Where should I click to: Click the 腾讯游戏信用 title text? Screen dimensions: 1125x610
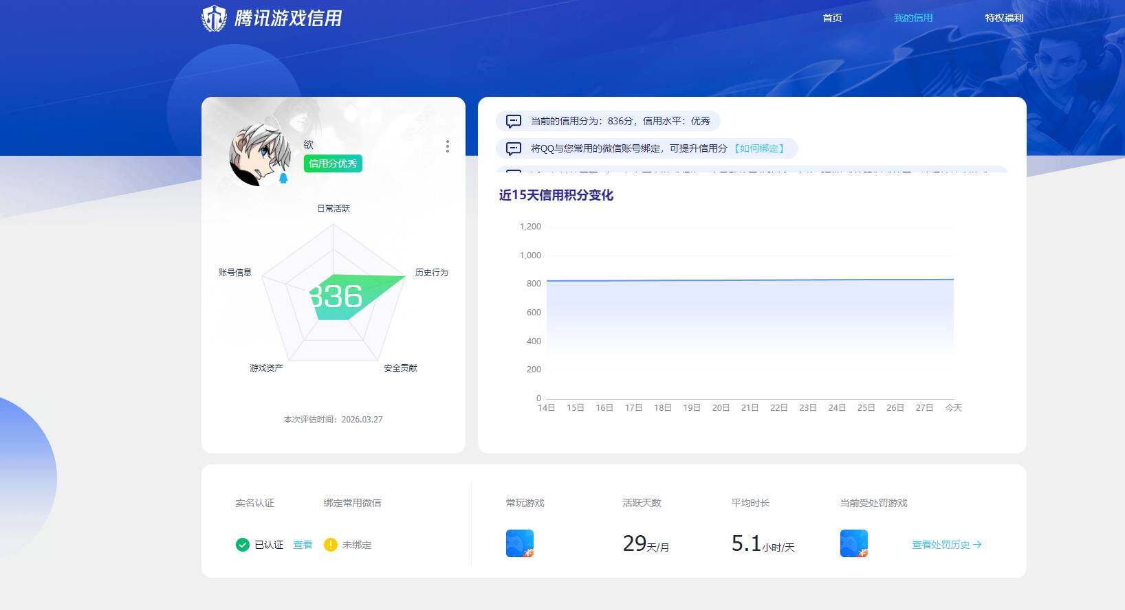coord(288,19)
